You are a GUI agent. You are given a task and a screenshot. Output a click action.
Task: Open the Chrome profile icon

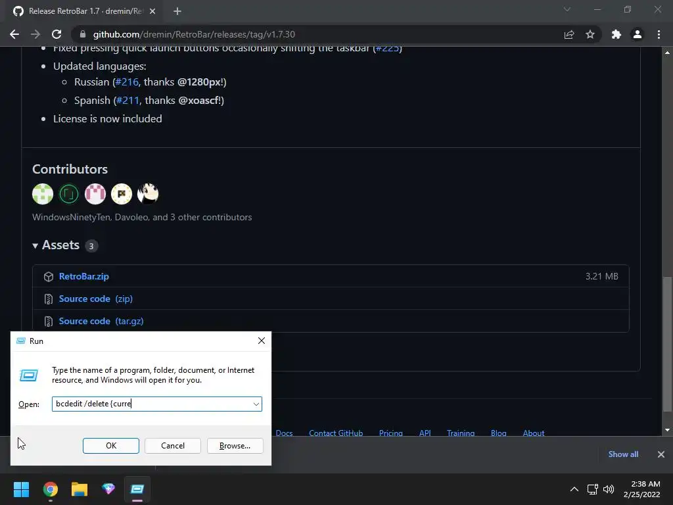pyautogui.click(x=638, y=34)
